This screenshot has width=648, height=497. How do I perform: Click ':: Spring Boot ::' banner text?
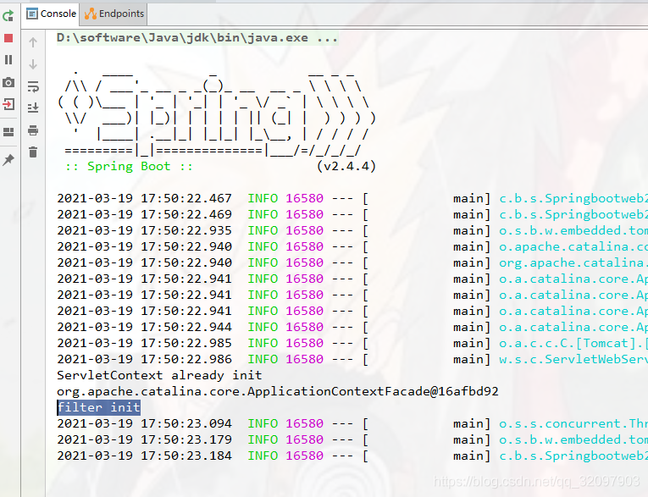pos(129,166)
